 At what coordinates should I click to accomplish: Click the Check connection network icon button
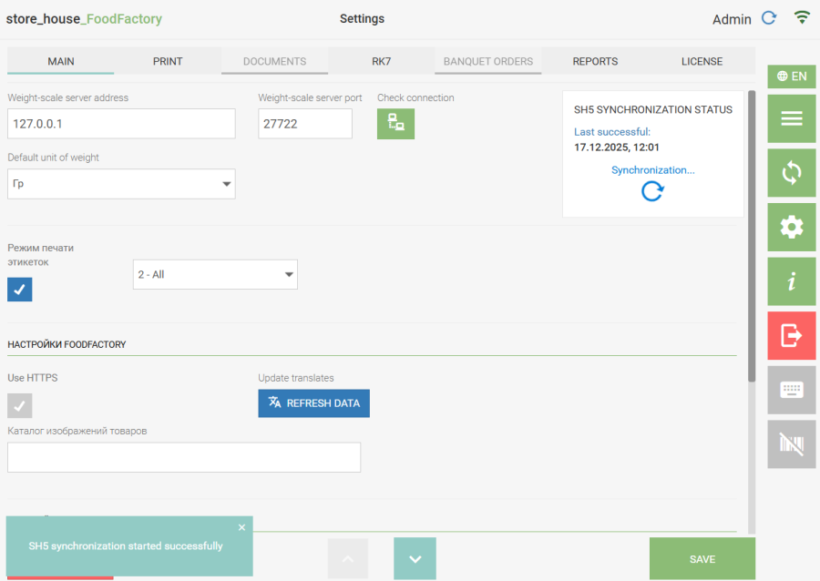point(395,124)
